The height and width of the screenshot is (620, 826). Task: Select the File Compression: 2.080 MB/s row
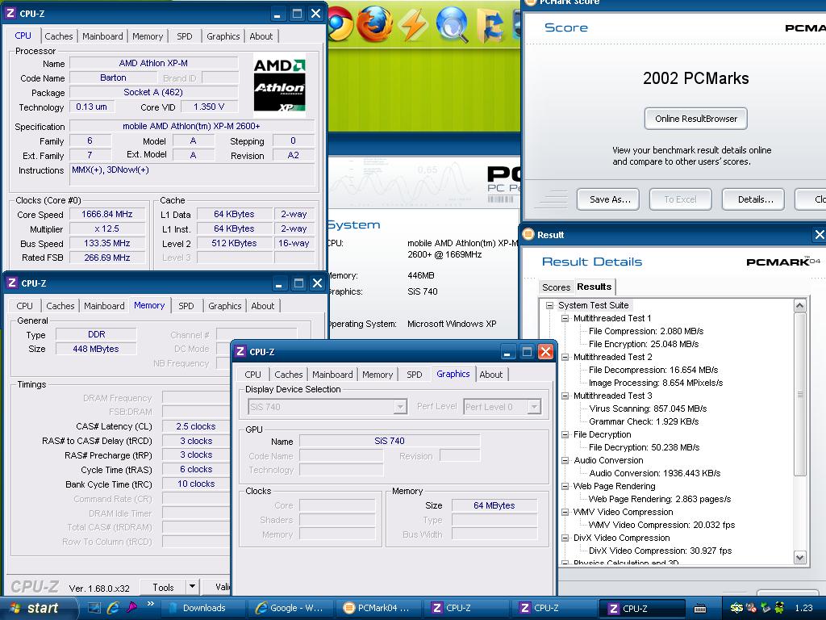coord(646,331)
